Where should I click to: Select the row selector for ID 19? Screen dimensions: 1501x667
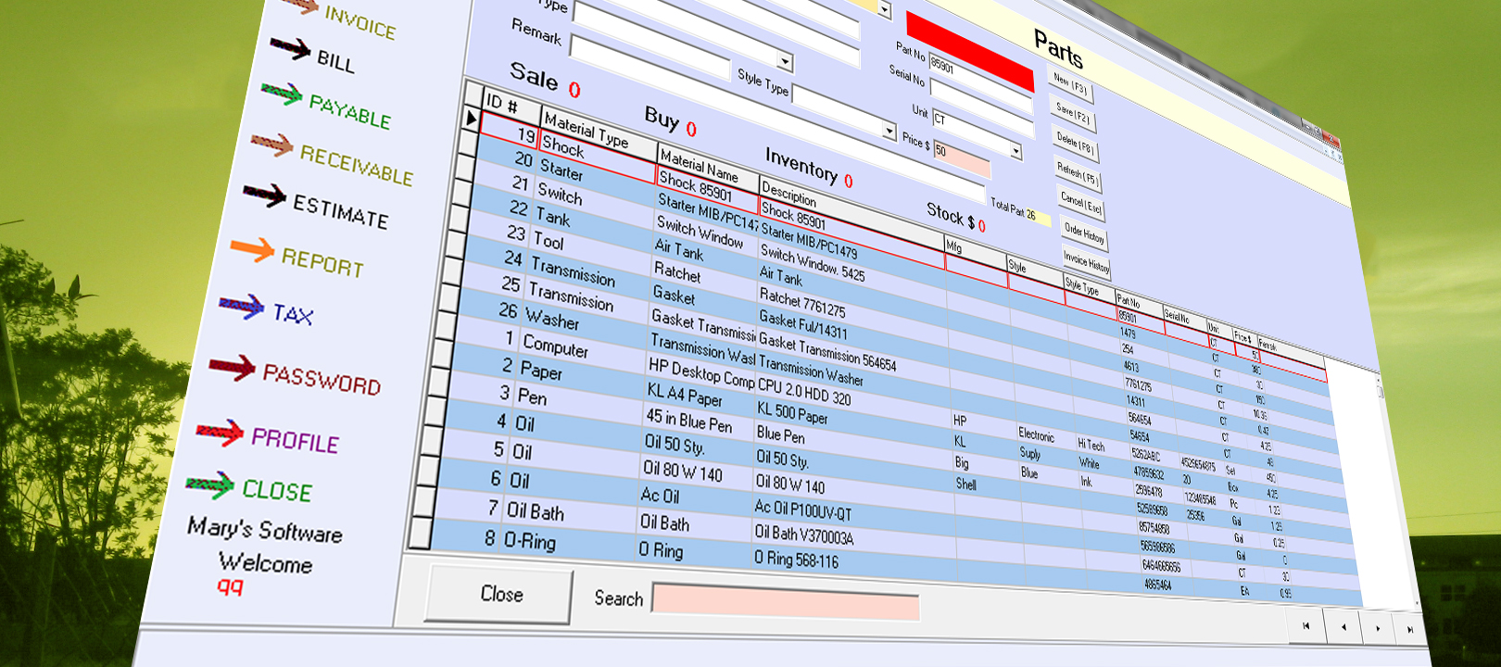point(471,119)
